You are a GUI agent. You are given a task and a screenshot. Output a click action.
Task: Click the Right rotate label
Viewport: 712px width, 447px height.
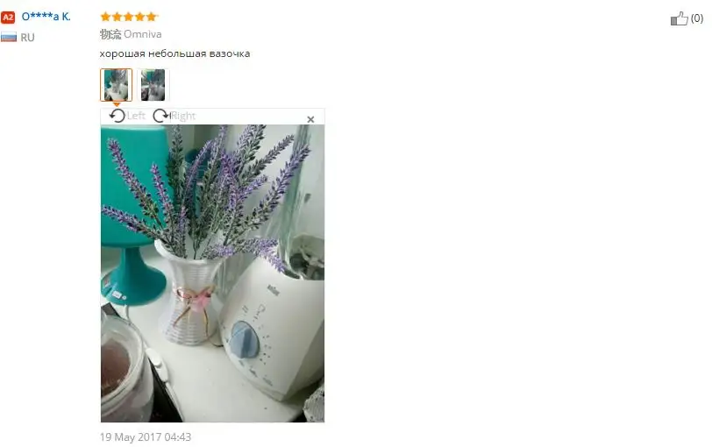tap(183, 116)
